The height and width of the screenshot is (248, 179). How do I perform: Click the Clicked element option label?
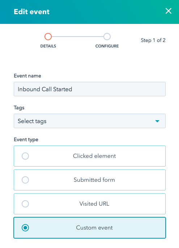point(94,156)
